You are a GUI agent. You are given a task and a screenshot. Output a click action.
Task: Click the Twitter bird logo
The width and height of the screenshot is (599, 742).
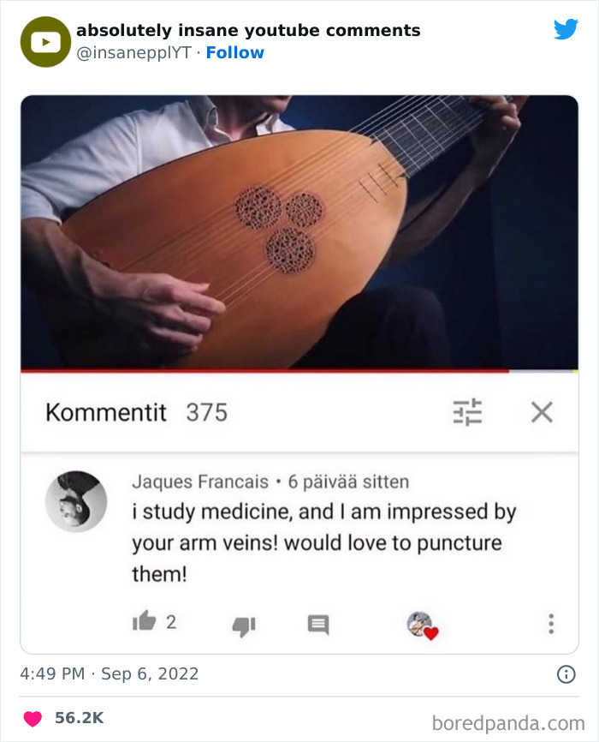566,29
